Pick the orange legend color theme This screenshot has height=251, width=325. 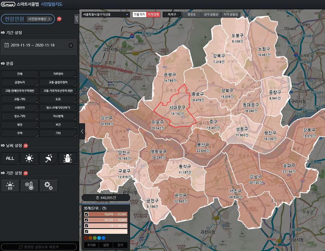[x=90, y=238]
